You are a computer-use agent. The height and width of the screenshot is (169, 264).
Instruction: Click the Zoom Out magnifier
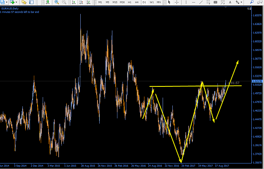64,2
